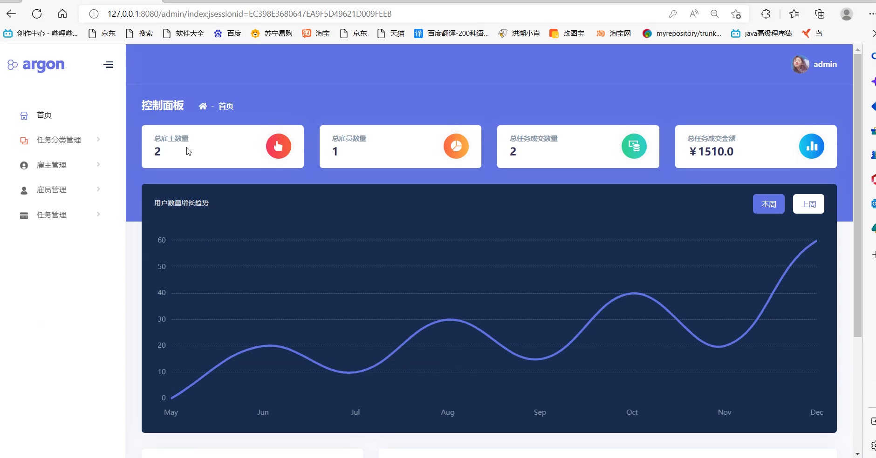Open the admin avatar picture in header
876x458 pixels.
pos(801,64)
